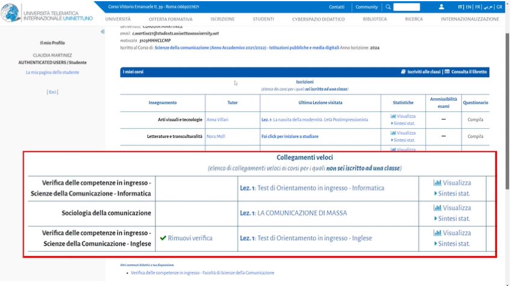Open the Biblioteca menu item
The height and width of the screenshot is (286, 512).
coord(375,19)
